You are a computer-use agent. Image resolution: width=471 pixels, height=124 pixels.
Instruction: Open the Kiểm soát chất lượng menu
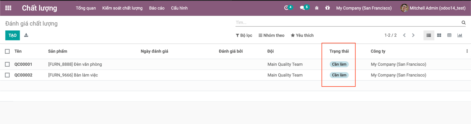(x=123, y=8)
